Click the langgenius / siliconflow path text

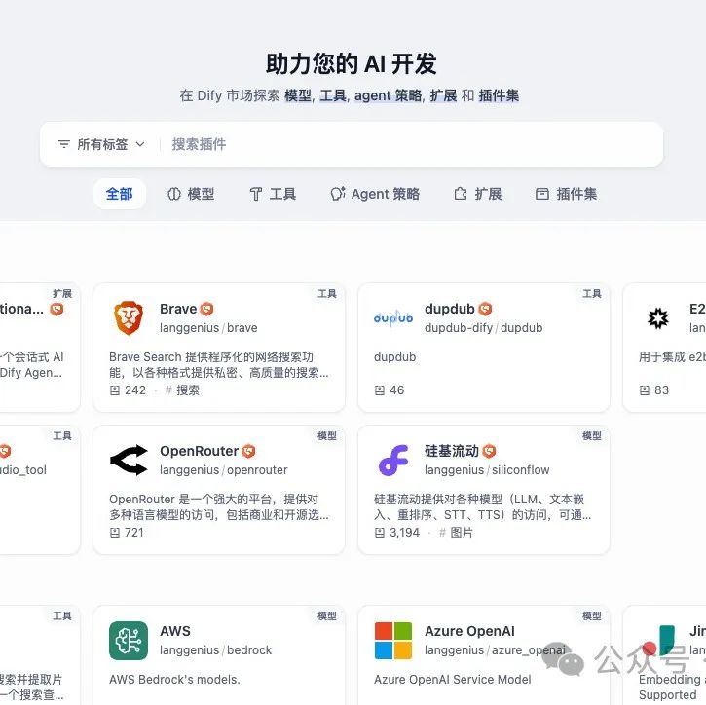487,470
